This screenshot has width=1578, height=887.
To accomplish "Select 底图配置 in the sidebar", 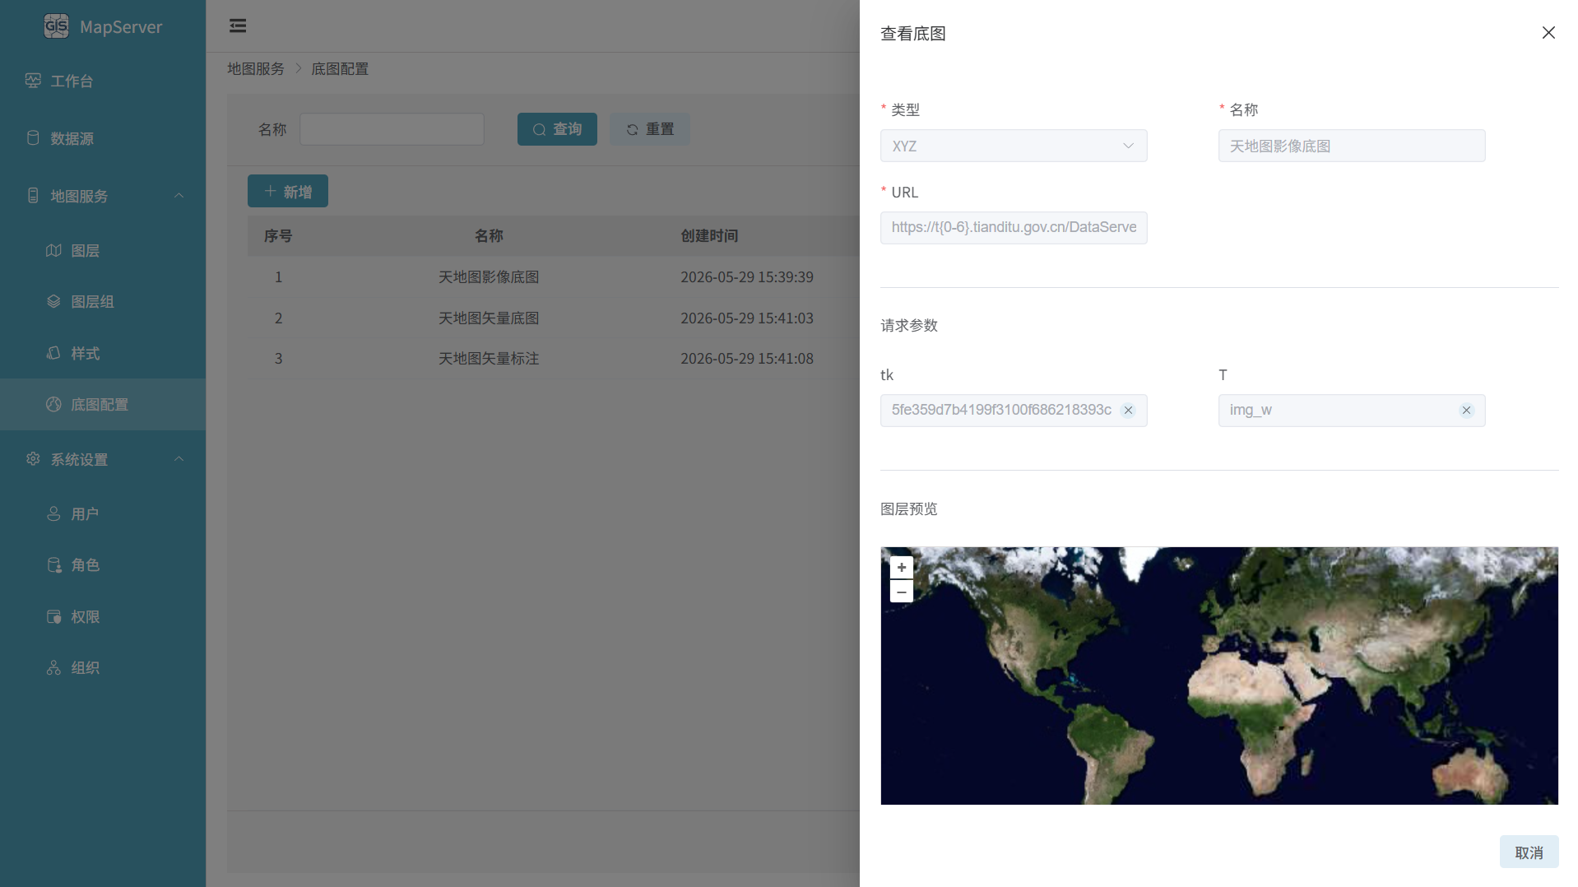I will pos(103,404).
